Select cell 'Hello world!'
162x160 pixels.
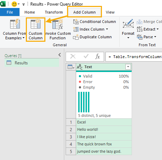point(104,129)
